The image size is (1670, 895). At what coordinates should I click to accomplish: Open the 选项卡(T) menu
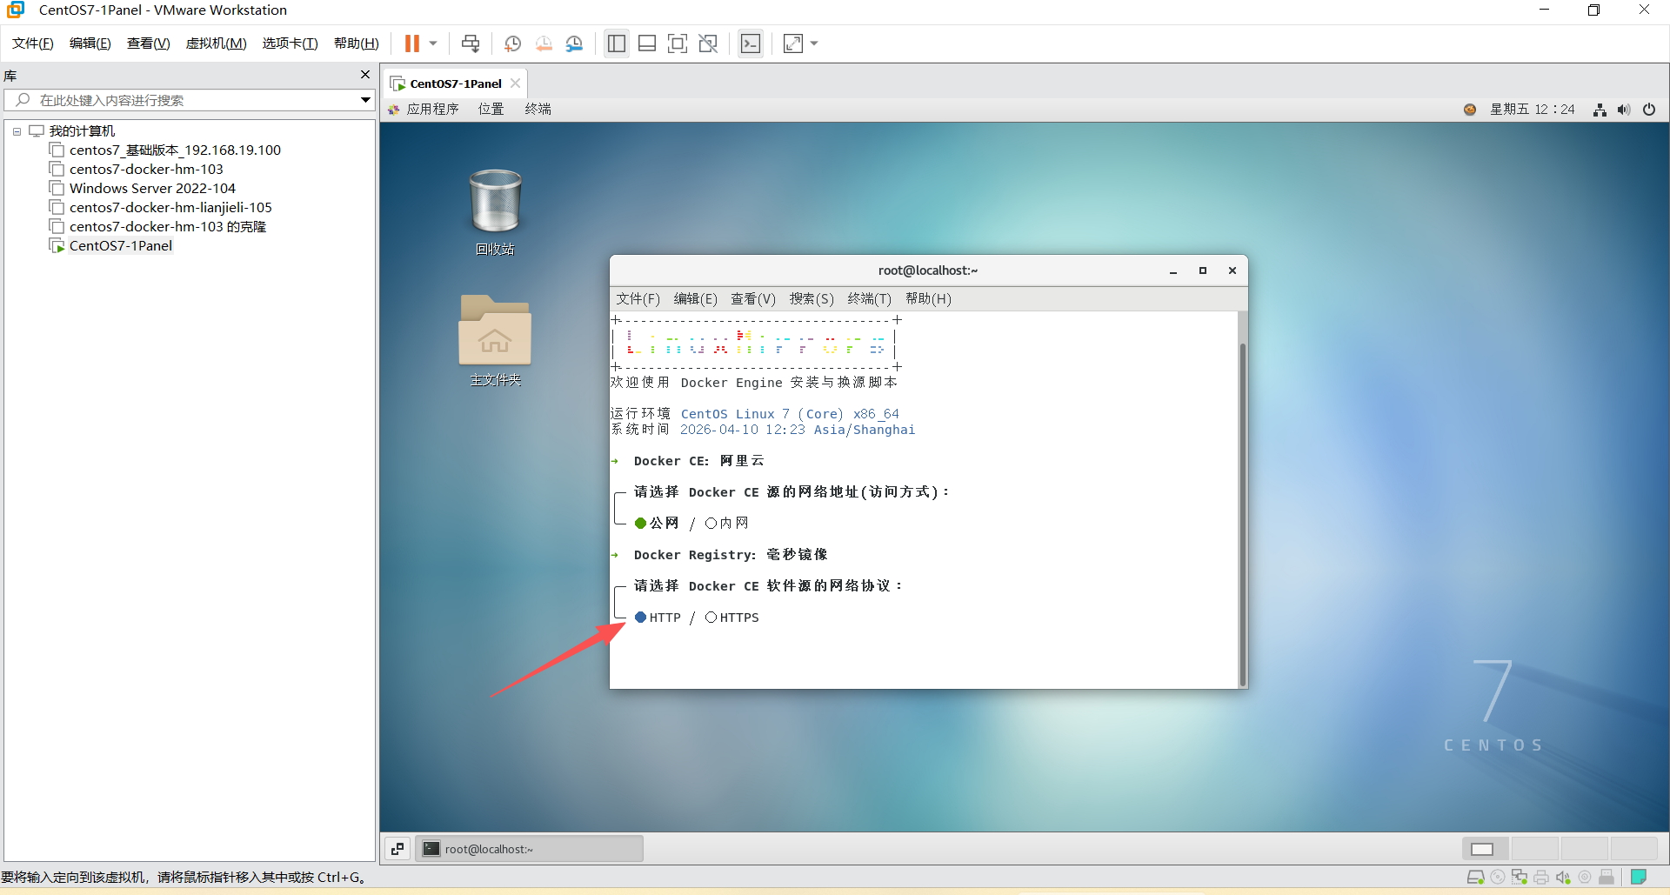point(291,43)
